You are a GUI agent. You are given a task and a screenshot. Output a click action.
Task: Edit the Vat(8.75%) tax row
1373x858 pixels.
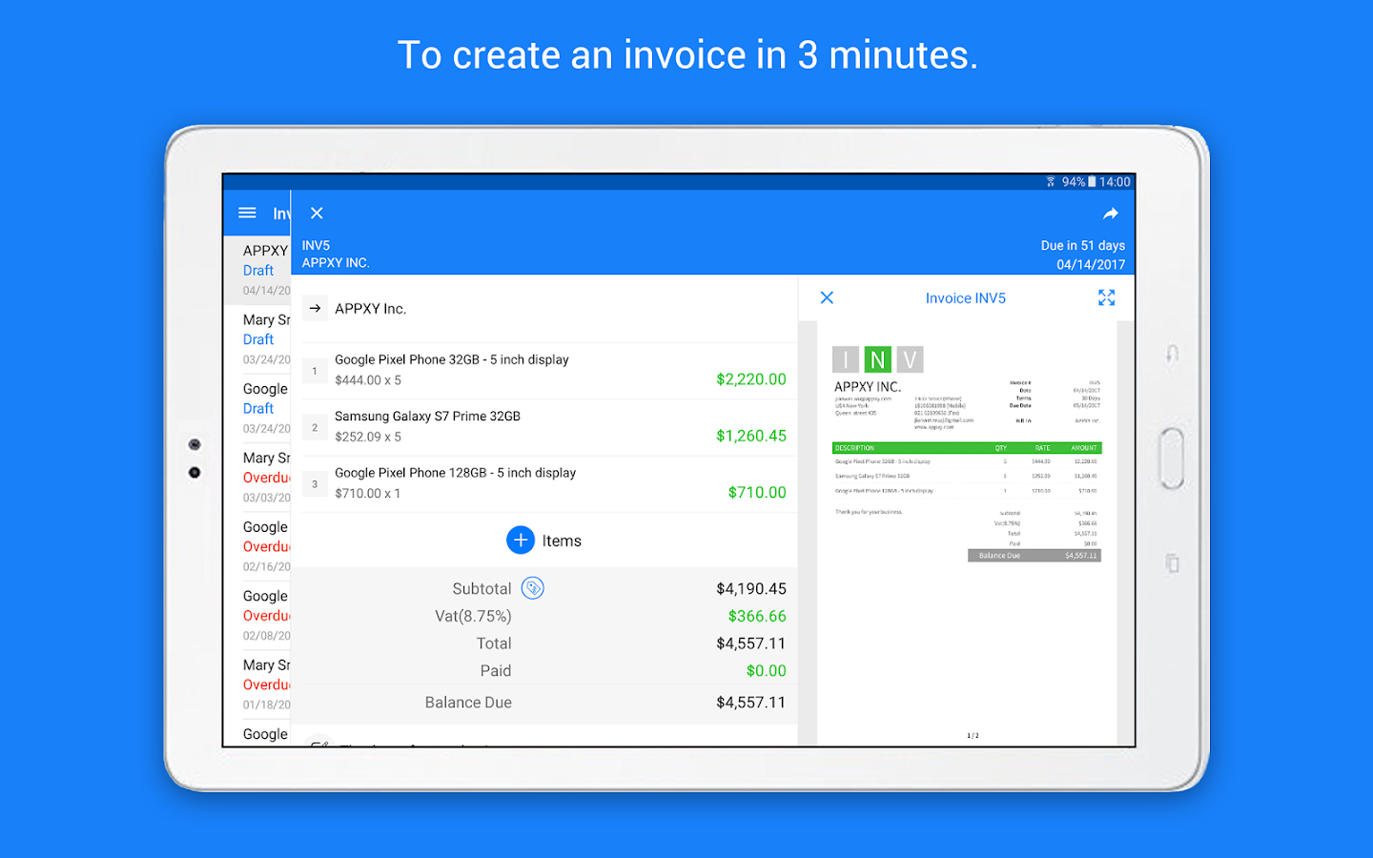pyautogui.click(x=544, y=616)
